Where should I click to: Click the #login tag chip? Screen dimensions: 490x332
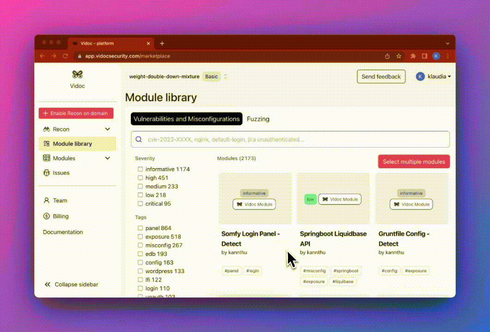[252, 271]
